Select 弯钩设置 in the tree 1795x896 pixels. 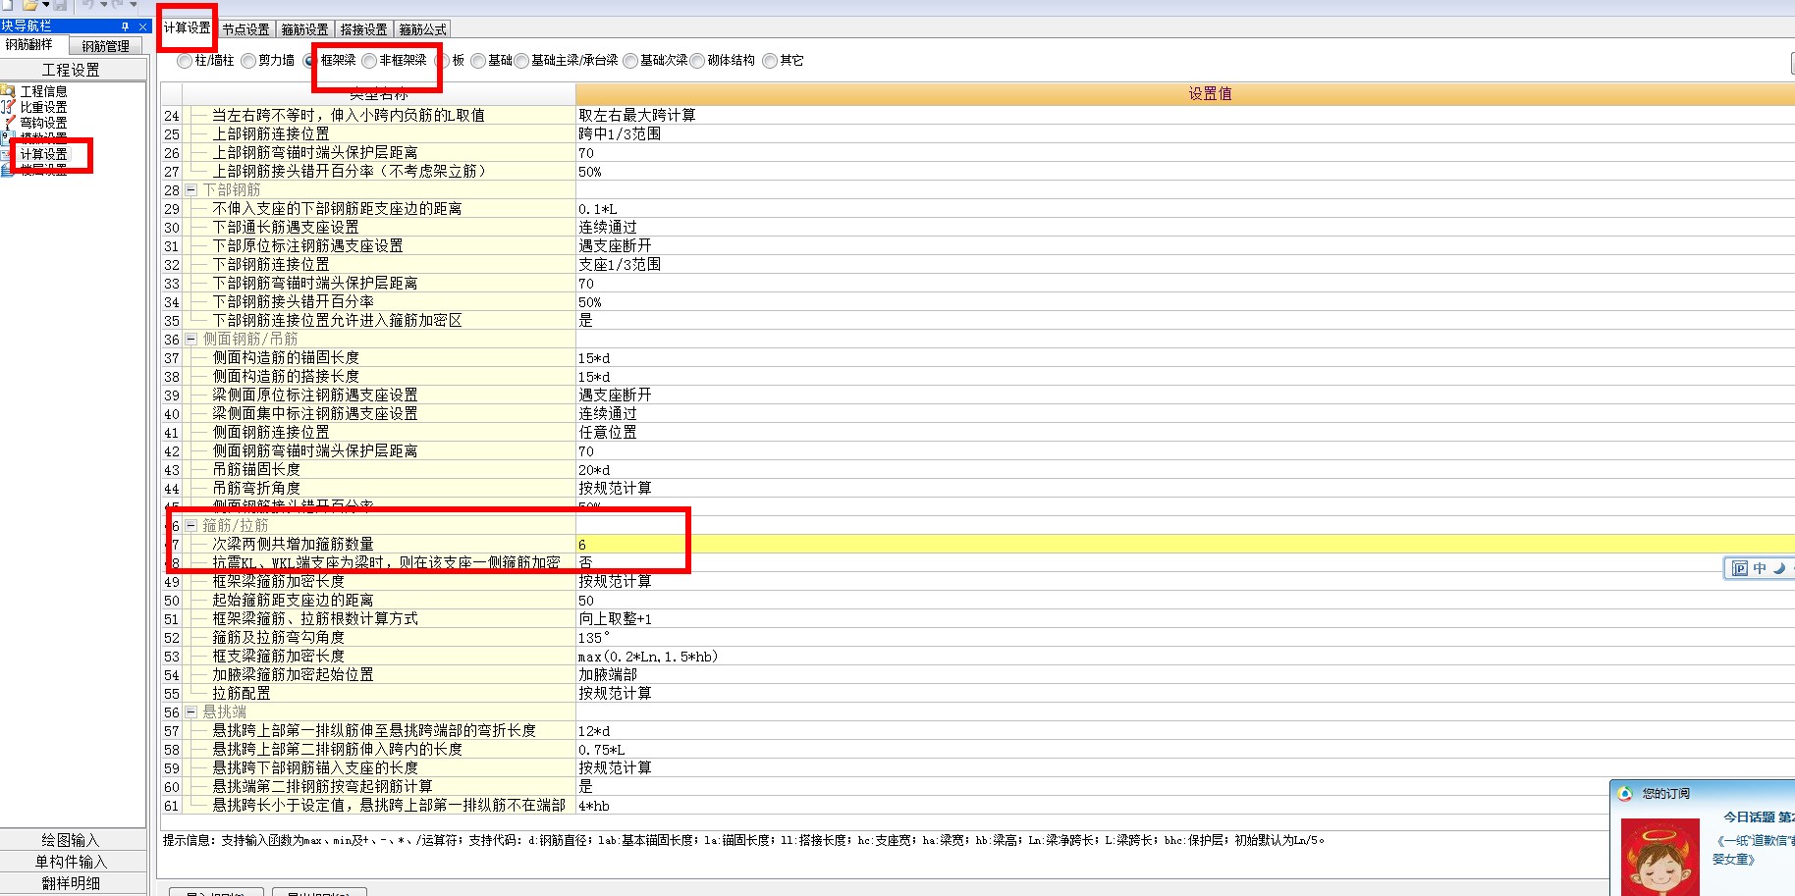pyautogui.click(x=44, y=123)
